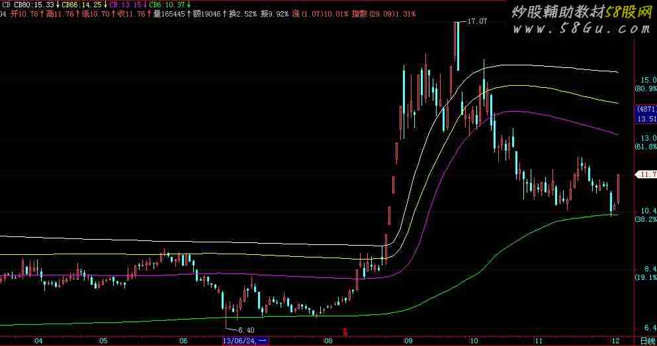Image resolution: width=657 pixels, height=346 pixels.
Task: Select the candlestick peaking at 17.07
Action: 457,46
